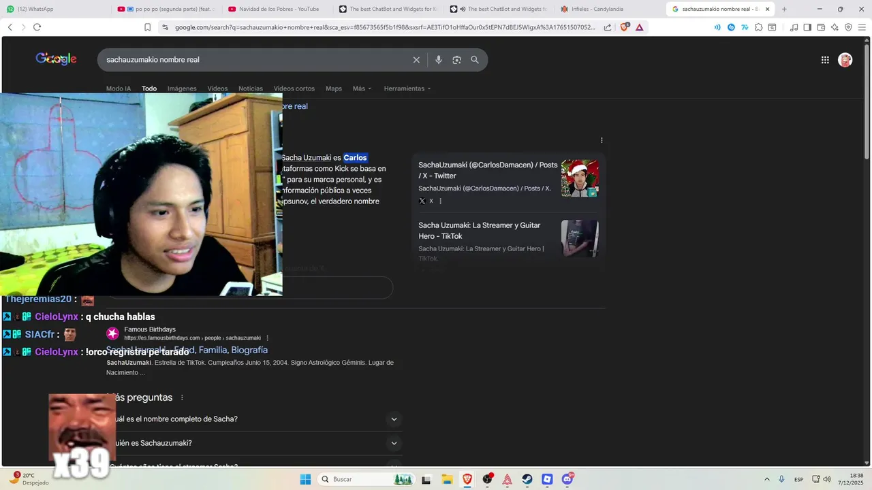Open site information icon beside the URL

point(165,27)
